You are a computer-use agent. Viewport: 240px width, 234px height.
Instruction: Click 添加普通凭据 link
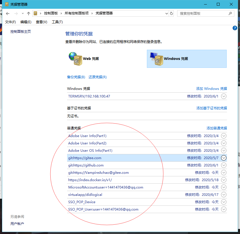(217, 128)
